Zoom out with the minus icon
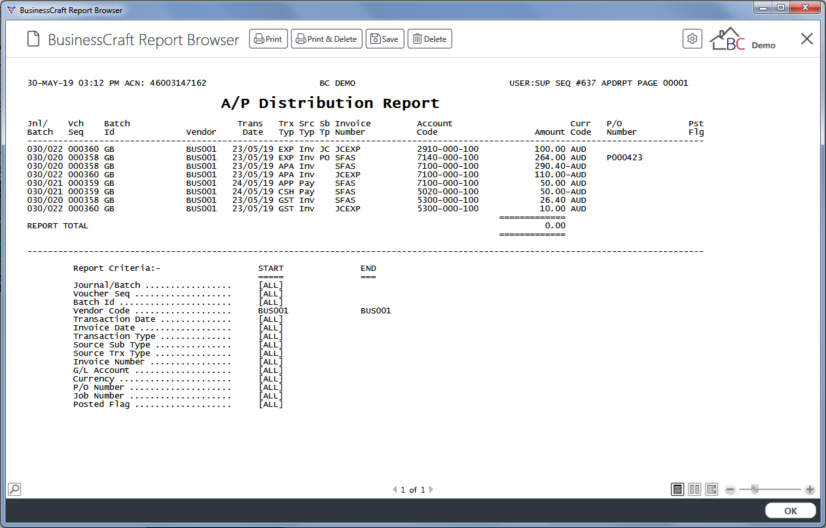The width and height of the screenshot is (826, 528). click(x=730, y=489)
